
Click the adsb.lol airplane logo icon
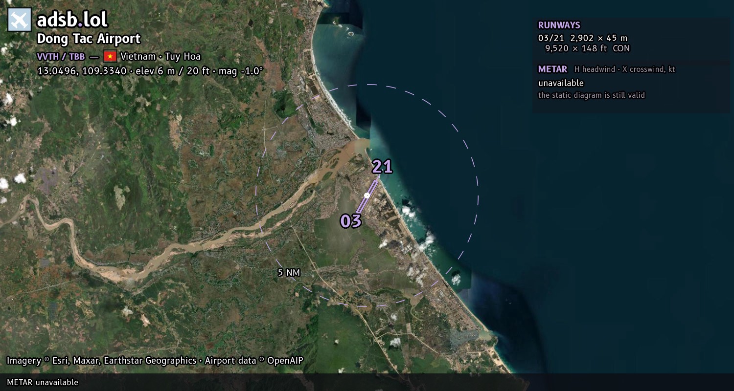20,20
